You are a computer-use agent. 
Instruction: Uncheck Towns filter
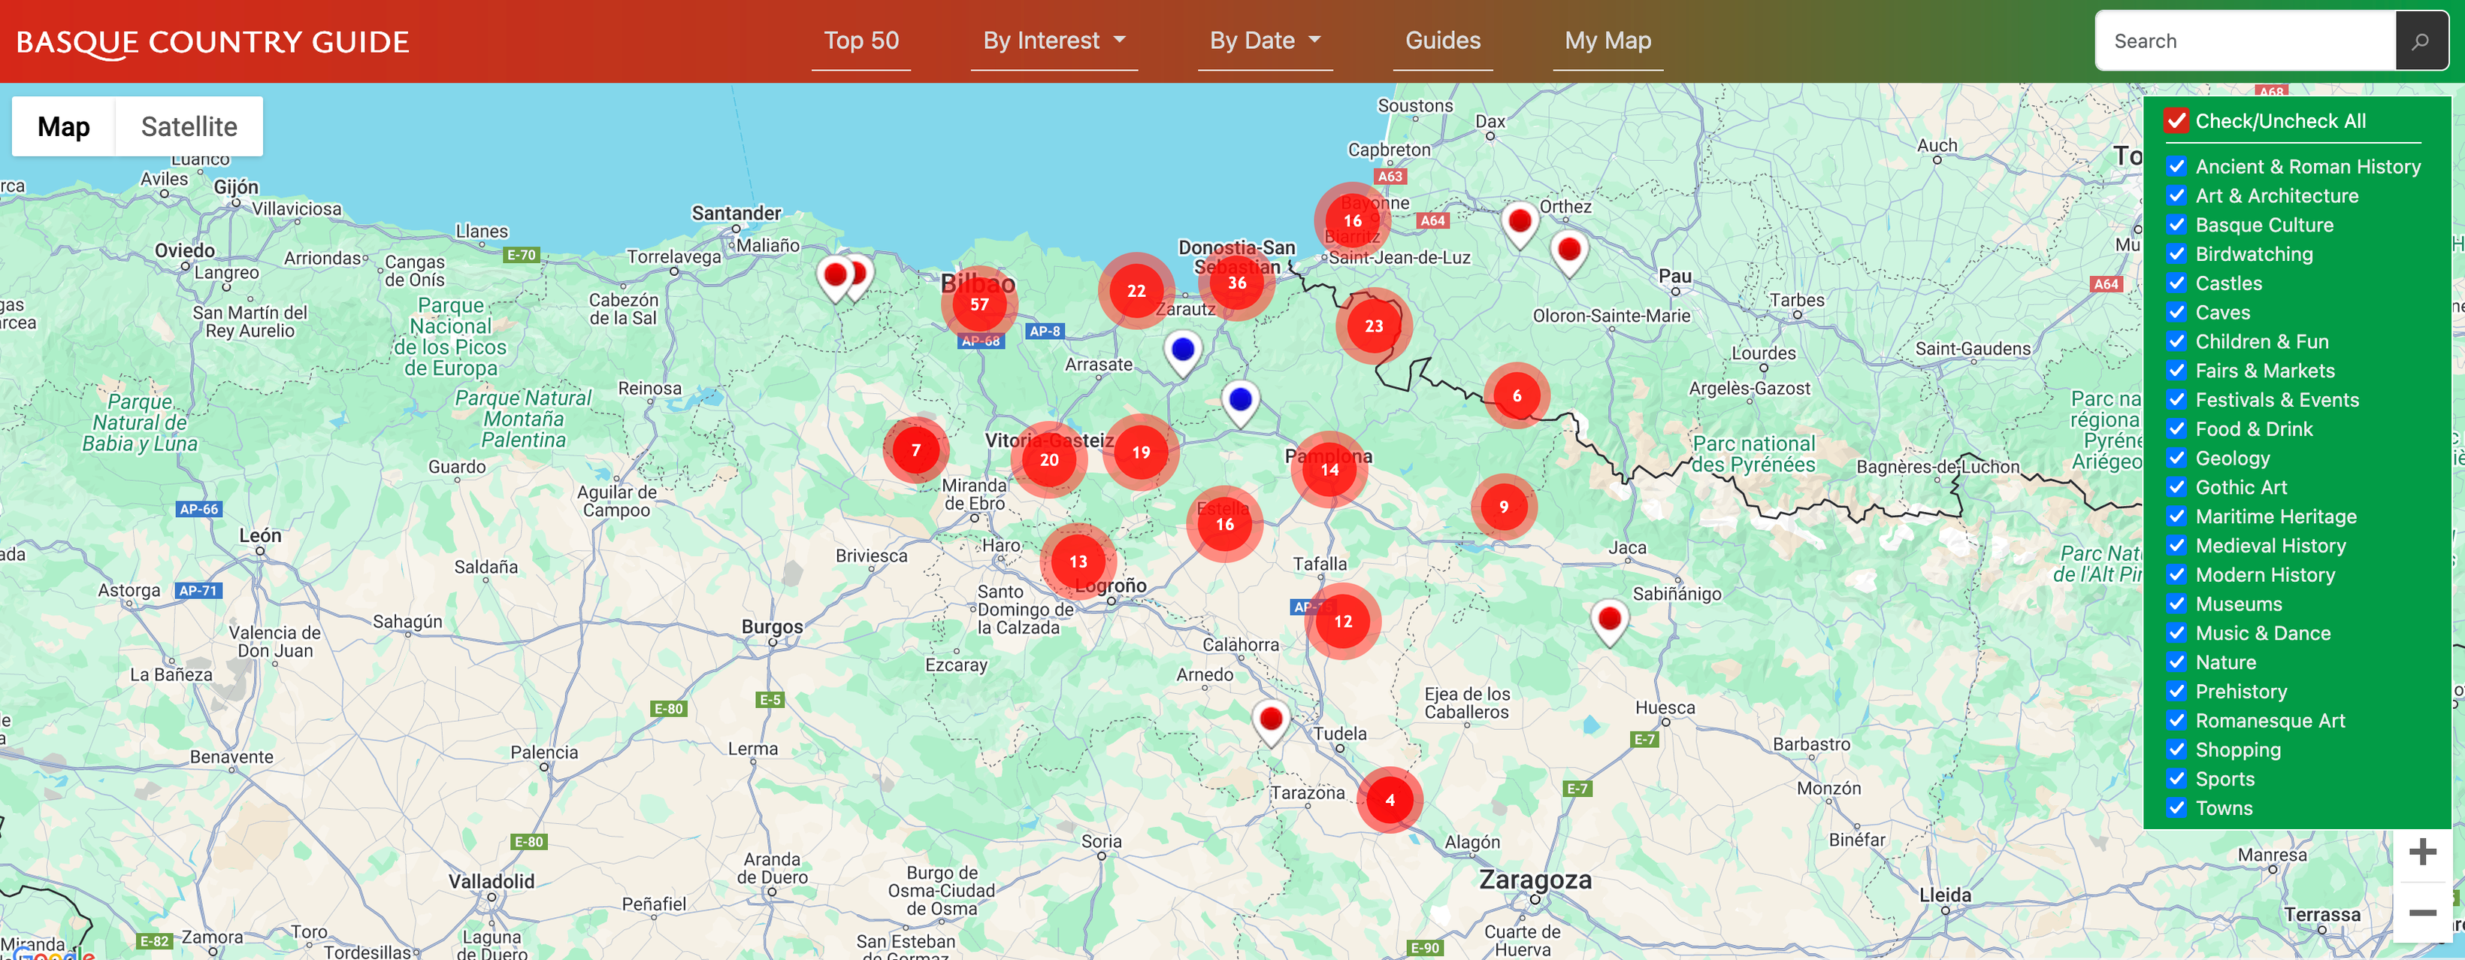point(2176,807)
